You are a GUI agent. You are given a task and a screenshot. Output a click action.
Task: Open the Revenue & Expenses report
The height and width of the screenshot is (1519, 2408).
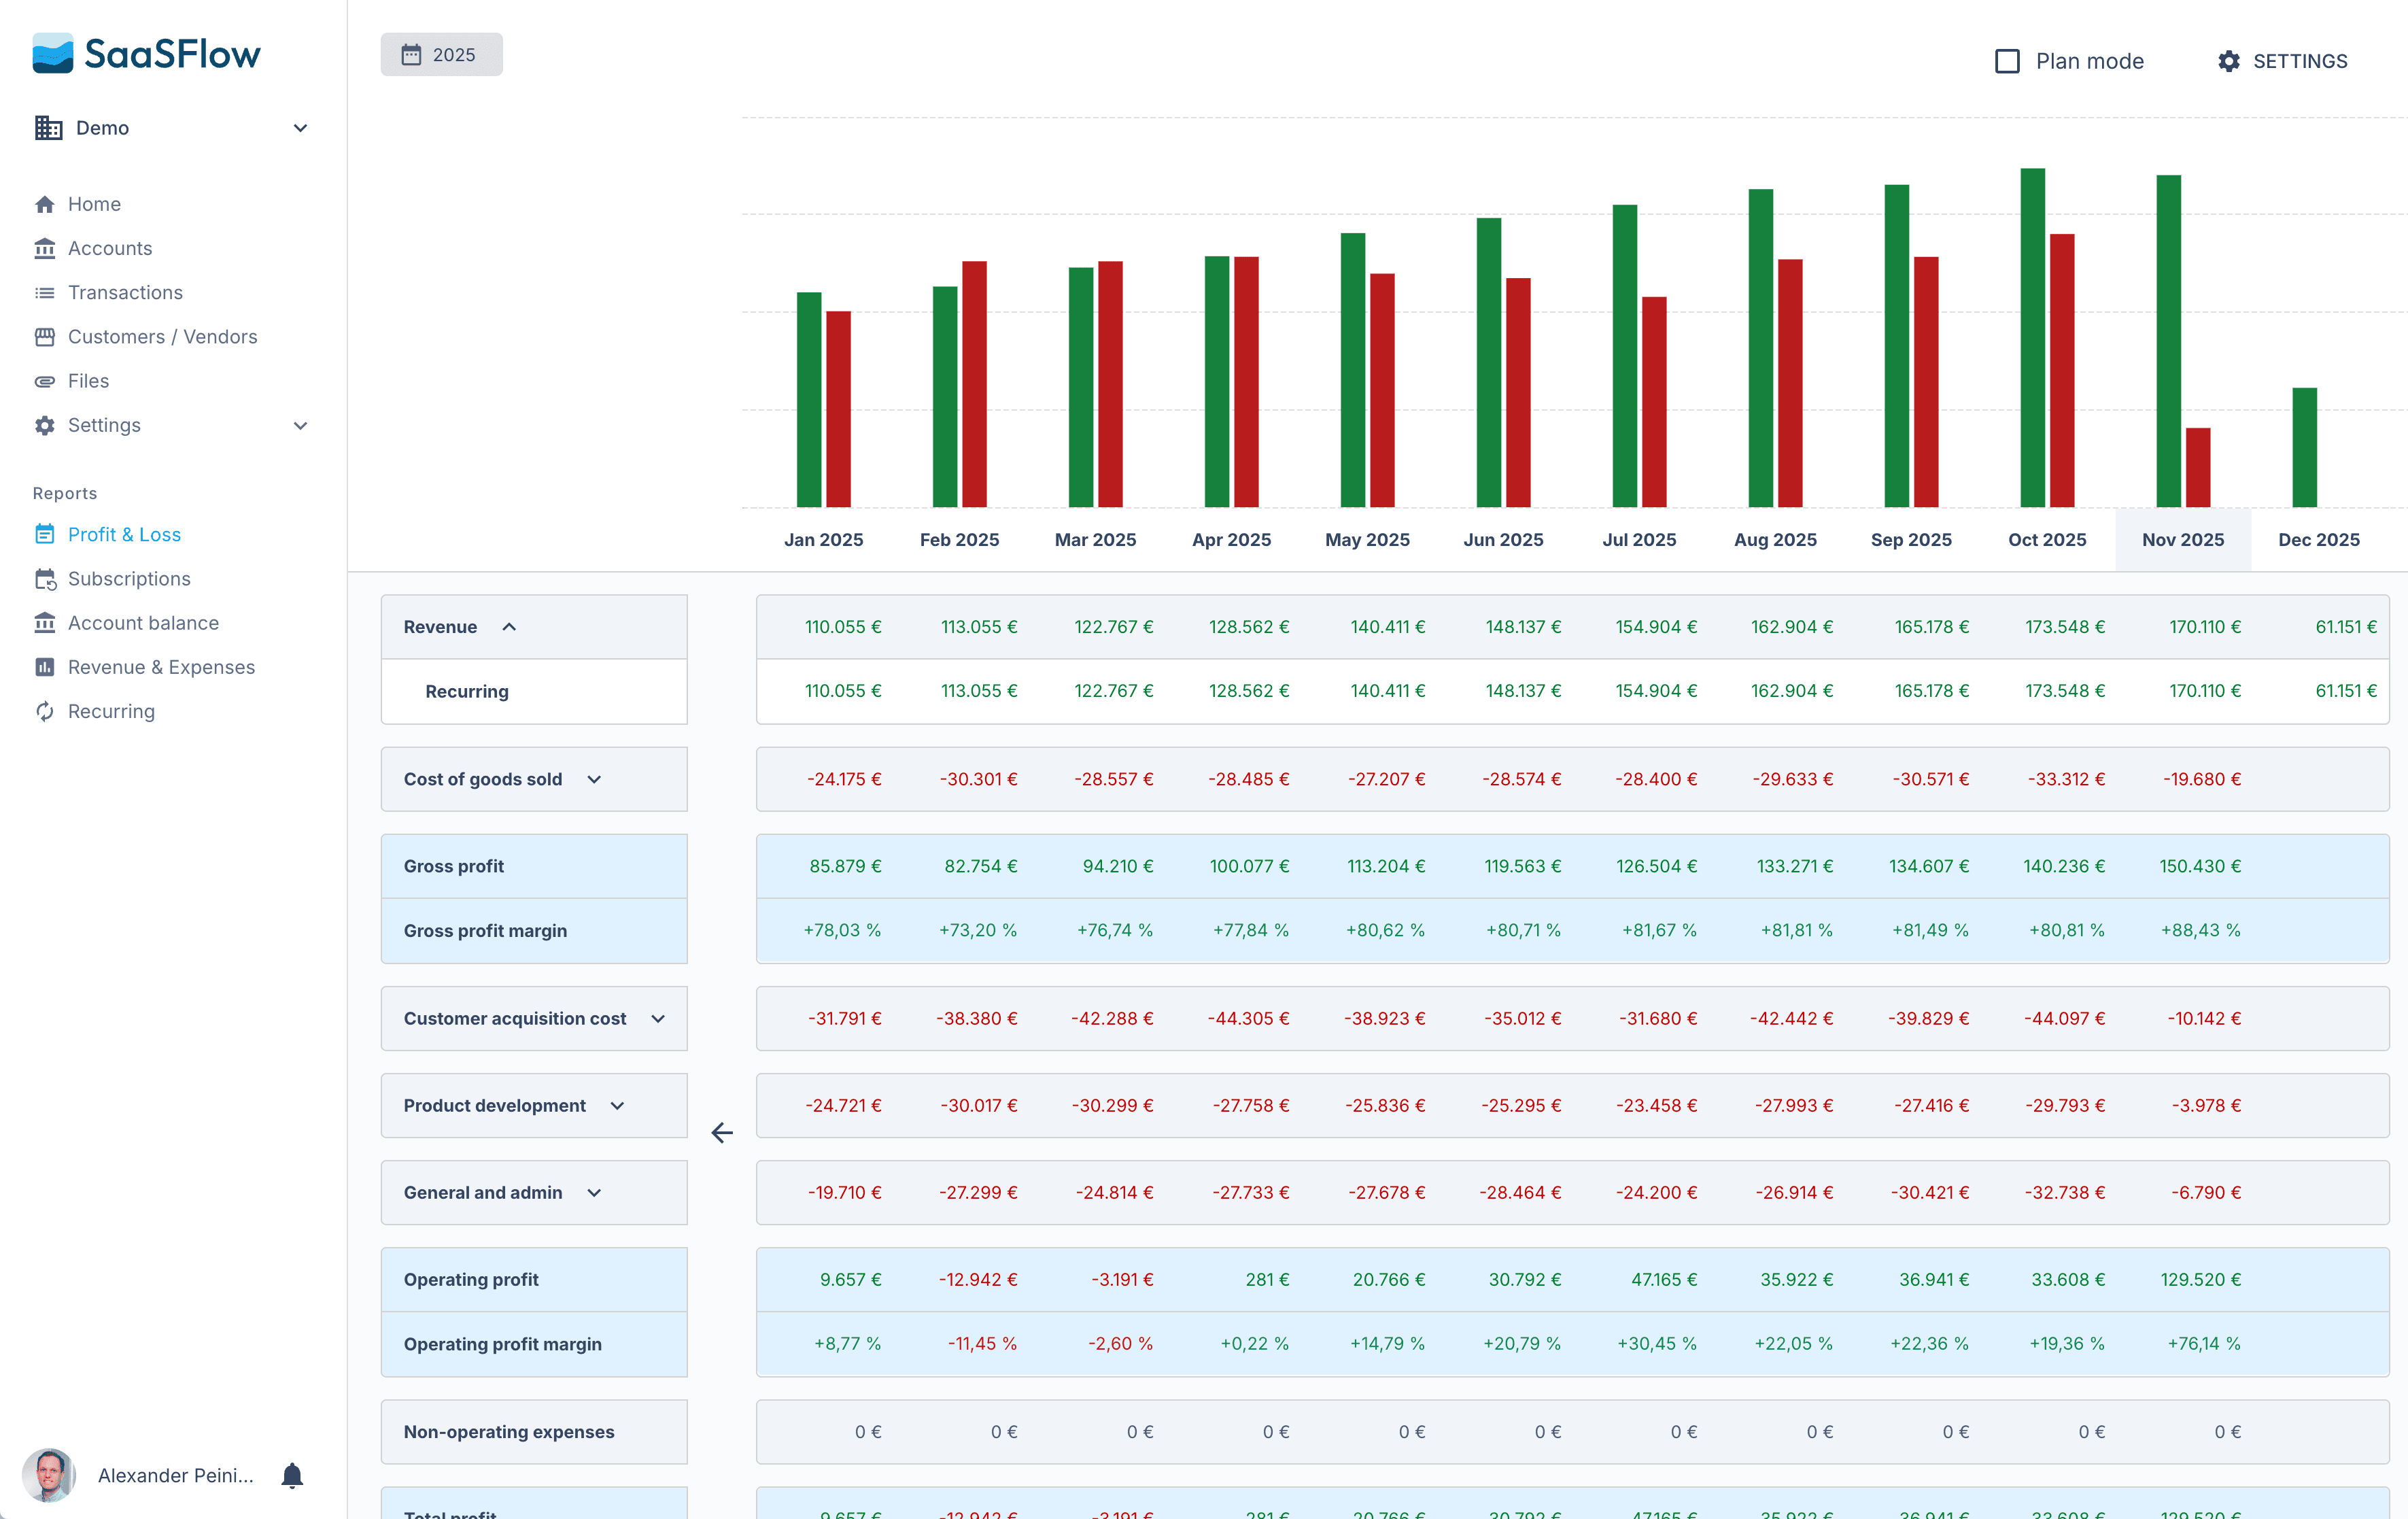[x=161, y=666]
